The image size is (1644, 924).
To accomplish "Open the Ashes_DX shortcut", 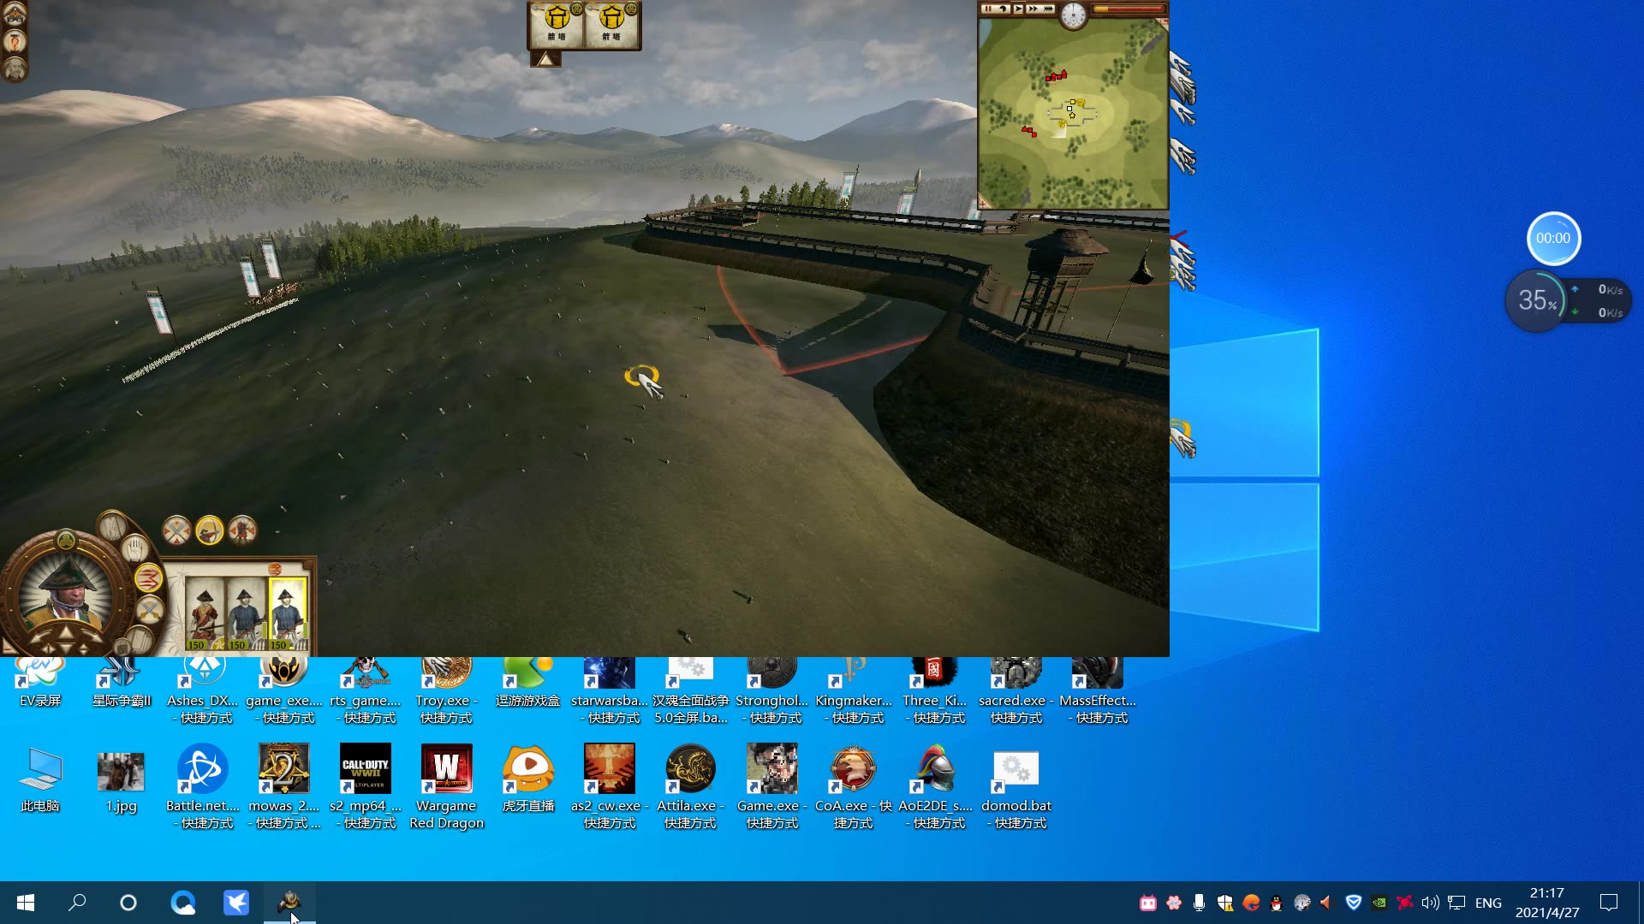I will point(203,691).
